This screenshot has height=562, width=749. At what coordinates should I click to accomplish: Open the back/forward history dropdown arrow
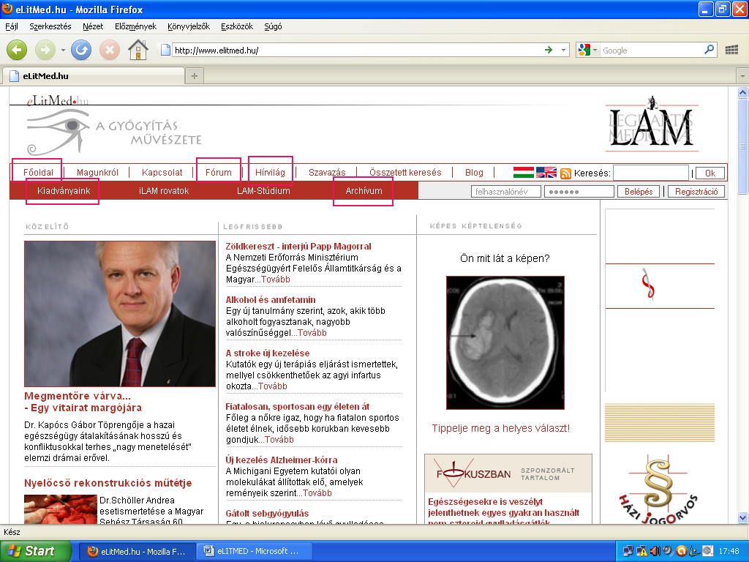[x=63, y=50]
